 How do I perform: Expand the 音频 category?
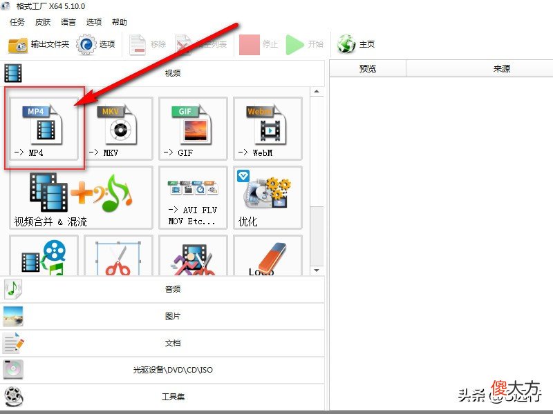(162, 289)
